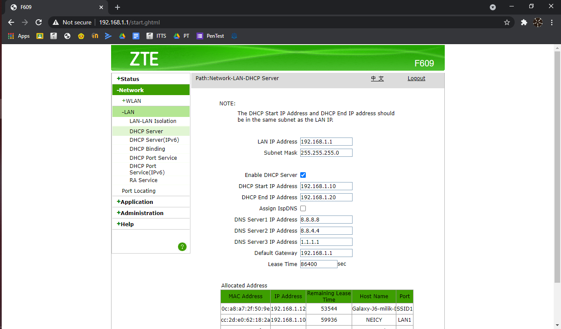The height and width of the screenshot is (329, 561).
Task: Open DHCP Server(IPv6) page
Action: pos(154,140)
